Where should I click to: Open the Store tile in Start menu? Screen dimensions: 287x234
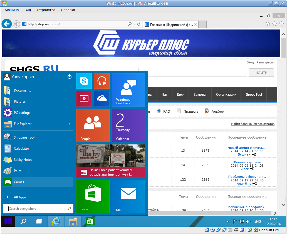[x=93, y=197]
